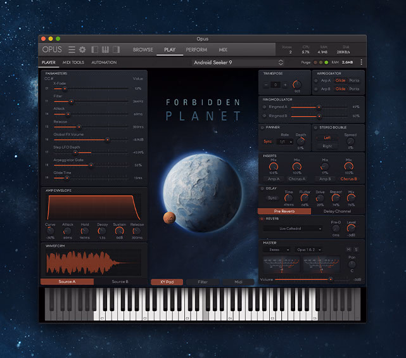Screen dimensions: 406x358
Task: Toggle Panner Sync
Action: pyautogui.click(x=268, y=141)
